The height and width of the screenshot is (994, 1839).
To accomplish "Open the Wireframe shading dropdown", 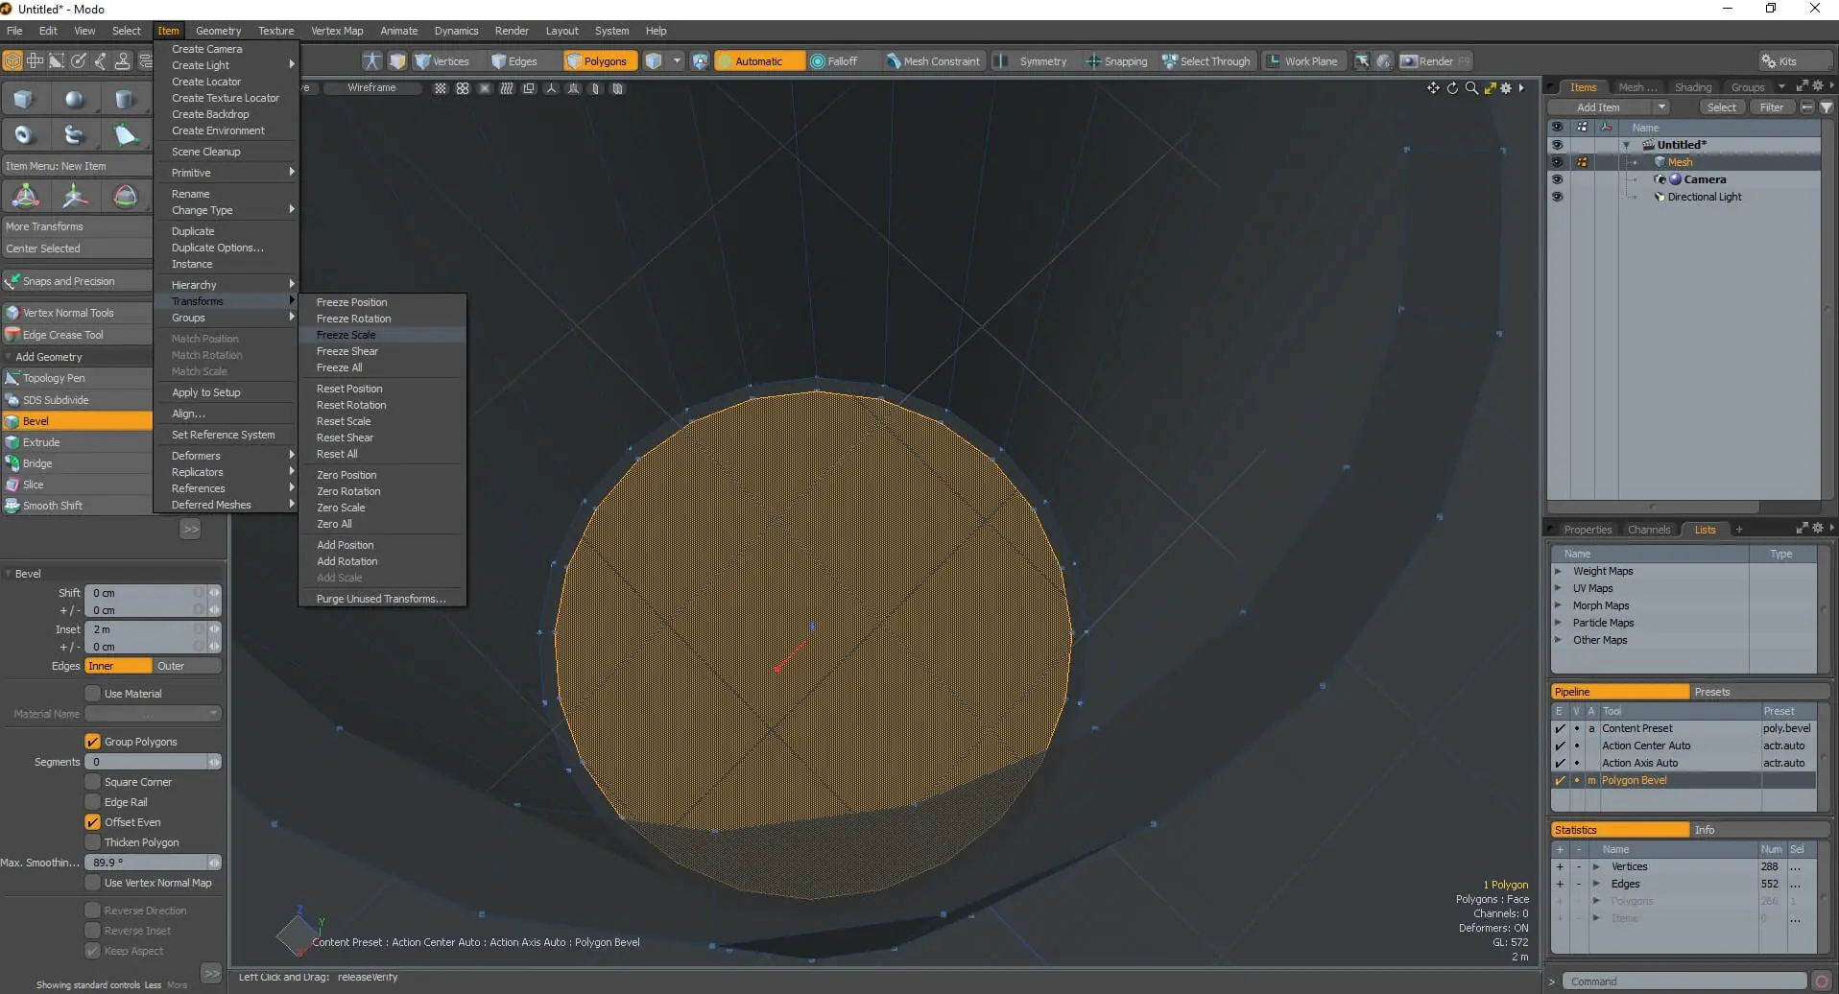I will (x=371, y=88).
